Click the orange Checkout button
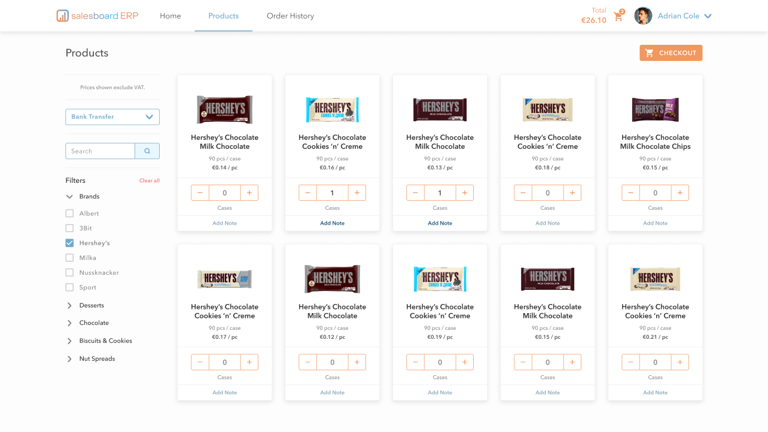 pyautogui.click(x=671, y=53)
